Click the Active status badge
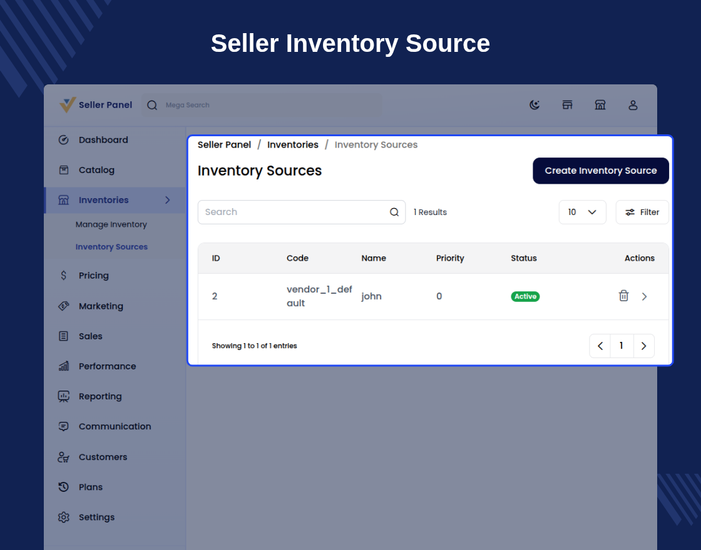The image size is (701, 550). pos(525,296)
